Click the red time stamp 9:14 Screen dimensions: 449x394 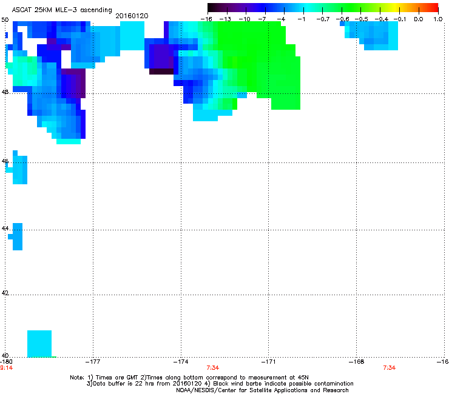[6, 368]
